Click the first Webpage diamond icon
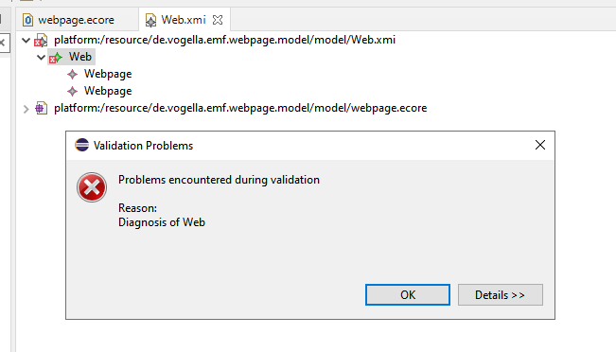The width and height of the screenshot is (616, 352). click(72, 74)
